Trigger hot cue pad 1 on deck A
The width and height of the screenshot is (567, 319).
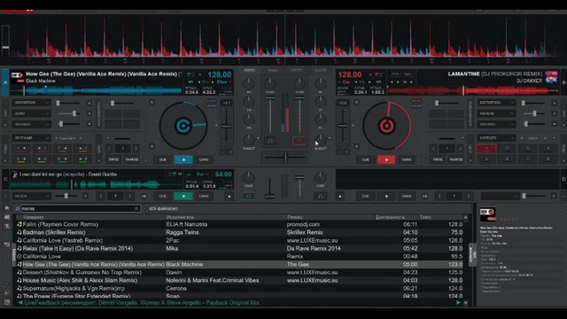(21, 148)
